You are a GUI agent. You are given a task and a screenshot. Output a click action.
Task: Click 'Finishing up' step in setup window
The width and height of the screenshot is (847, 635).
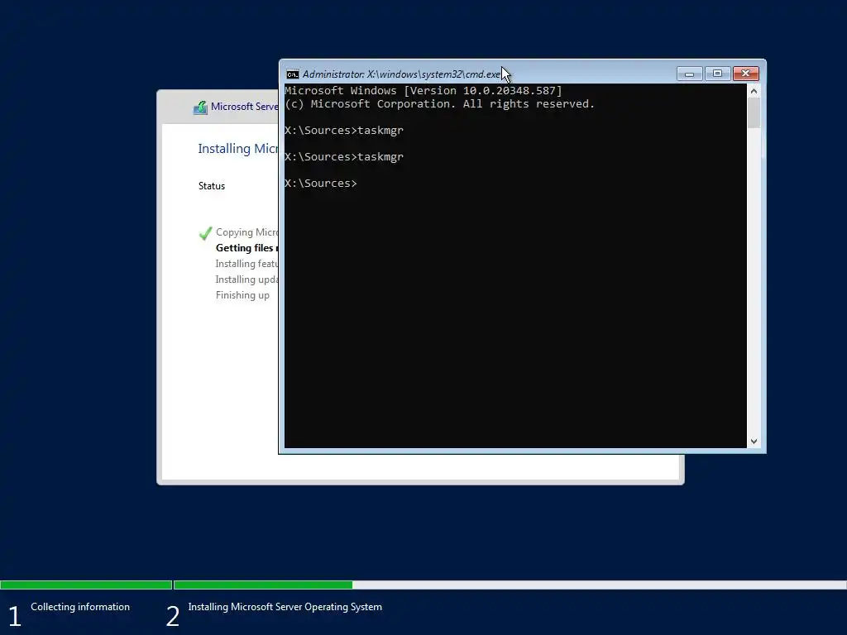[242, 295]
